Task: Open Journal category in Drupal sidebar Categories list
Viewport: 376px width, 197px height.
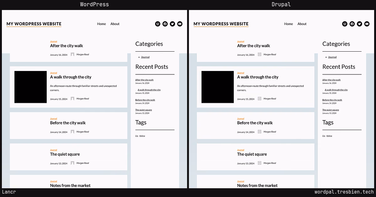Action: [x=332, y=57]
